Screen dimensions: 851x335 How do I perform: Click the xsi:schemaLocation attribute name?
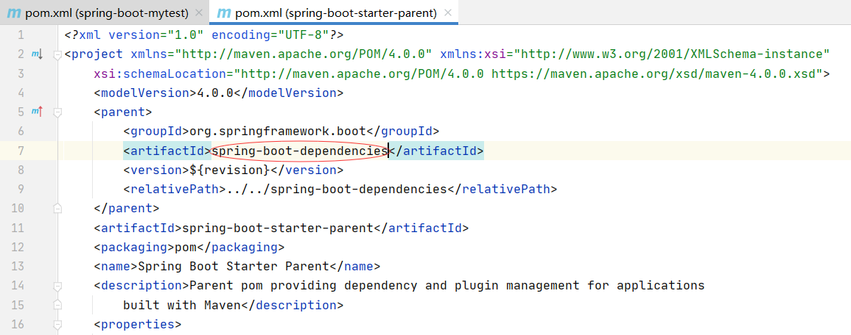163,73
